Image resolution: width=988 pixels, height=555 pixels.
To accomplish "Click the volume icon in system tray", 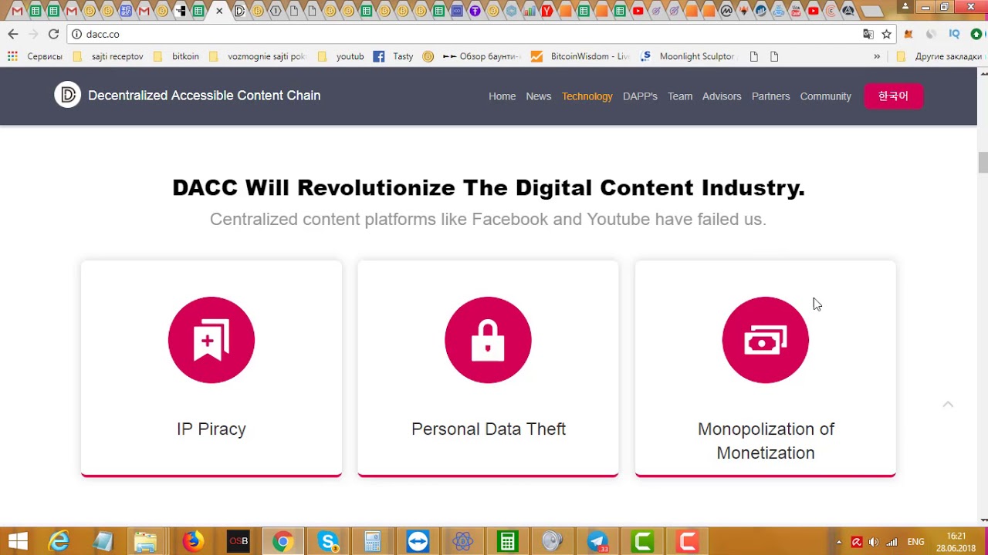I will click(x=874, y=542).
